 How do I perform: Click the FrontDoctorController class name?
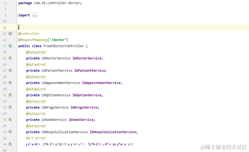pos(64,46)
